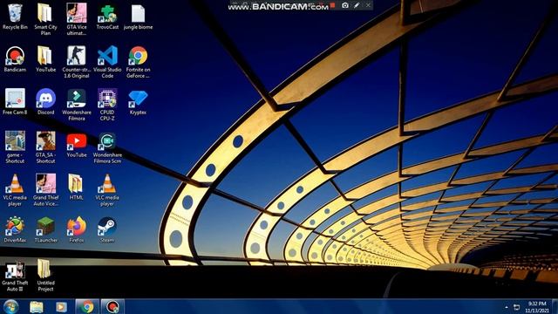Launch the Wondershare Filmora Scrn shortcut
This screenshot has width=558, height=314.
pyautogui.click(x=107, y=147)
